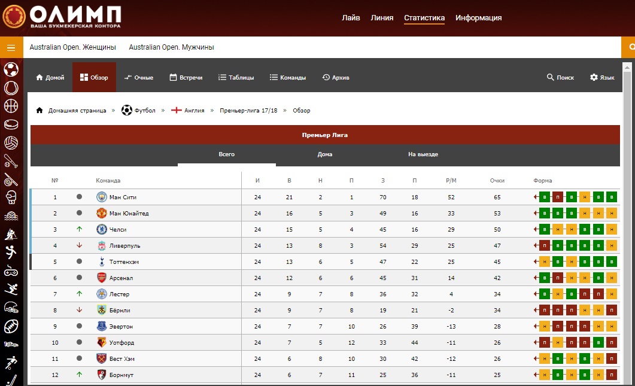Image resolution: width=635 pixels, height=386 pixels.
Task: Select the rugby ball sport icon
Action: point(11,326)
